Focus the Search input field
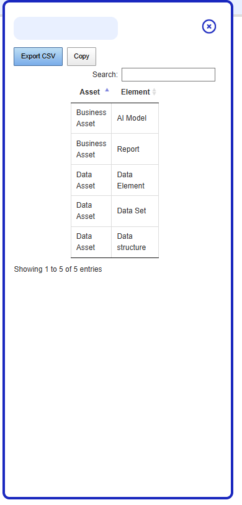Viewport: 242px width, 505px height. 168,75
